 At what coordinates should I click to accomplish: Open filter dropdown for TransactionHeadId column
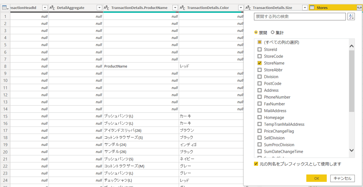coord(45,7)
